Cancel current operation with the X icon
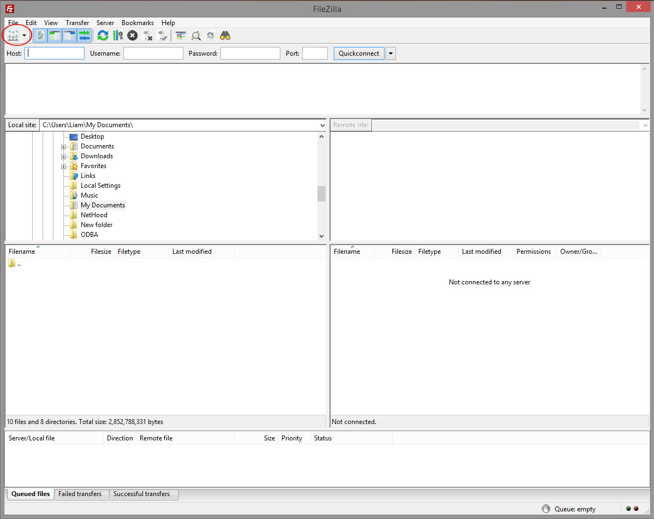Image resolution: width=654 pixels, height=519 pixels. click(x=133, y=36)
